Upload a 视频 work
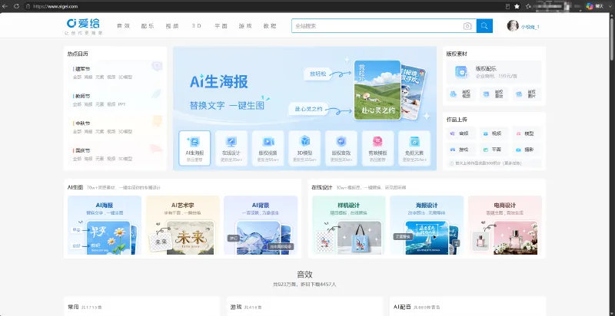Screen dimensions: 615x316 click(494, 133)
